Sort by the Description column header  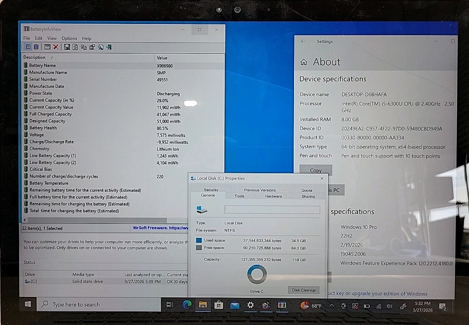click(88, 57)
